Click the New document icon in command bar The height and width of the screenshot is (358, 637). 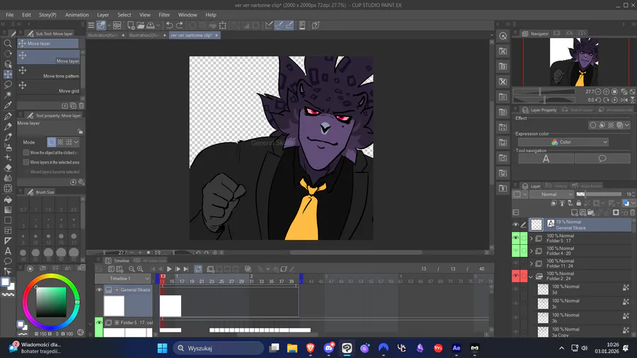tap(131, 25)
